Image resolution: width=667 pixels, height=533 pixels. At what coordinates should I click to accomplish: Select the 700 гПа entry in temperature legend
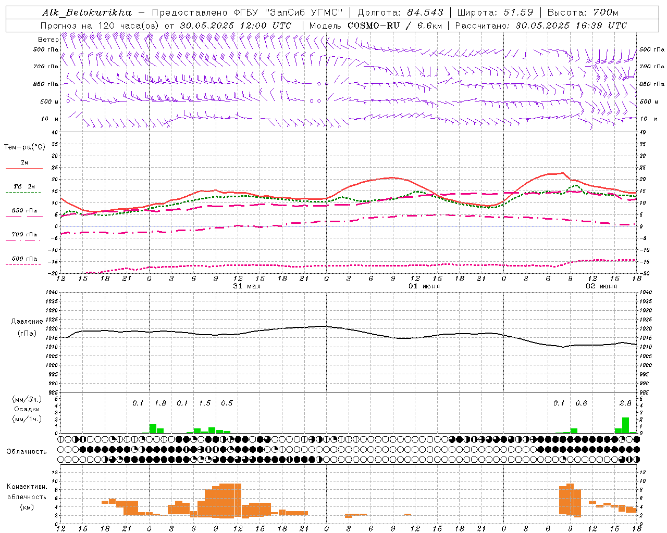[24, 234]
